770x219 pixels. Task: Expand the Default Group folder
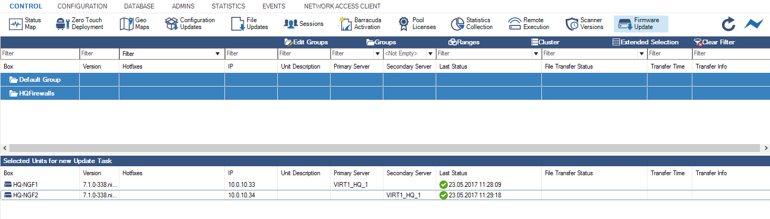pyautogui.click(x=14, y=80)
